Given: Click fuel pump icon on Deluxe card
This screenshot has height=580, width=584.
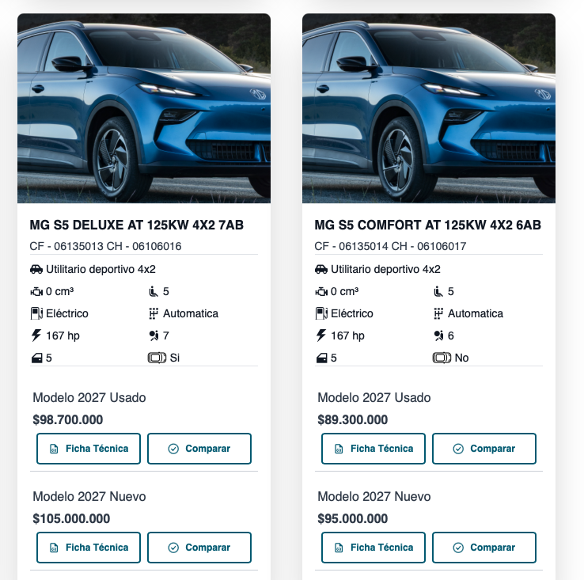Looking at the screenshot, I should [x=36, y=313].
